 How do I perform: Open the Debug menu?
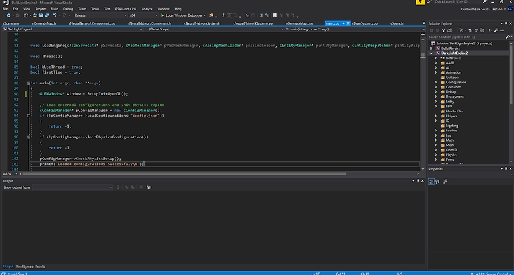pos(68,9)
